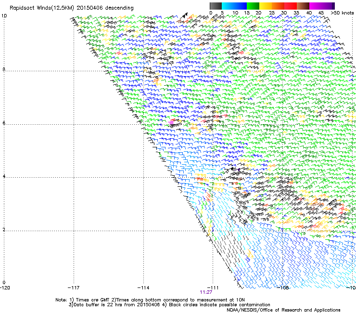Click the legend tick label 40
The image size is (356, 313).
(309, 13)
